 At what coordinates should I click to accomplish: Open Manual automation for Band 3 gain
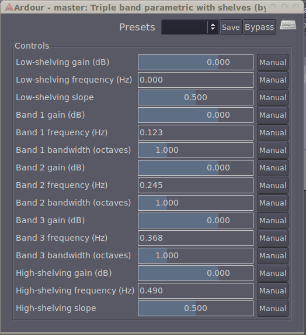click(x=273, y=220)
